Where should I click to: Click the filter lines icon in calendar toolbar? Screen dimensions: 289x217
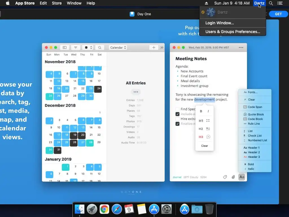[76, 47]
